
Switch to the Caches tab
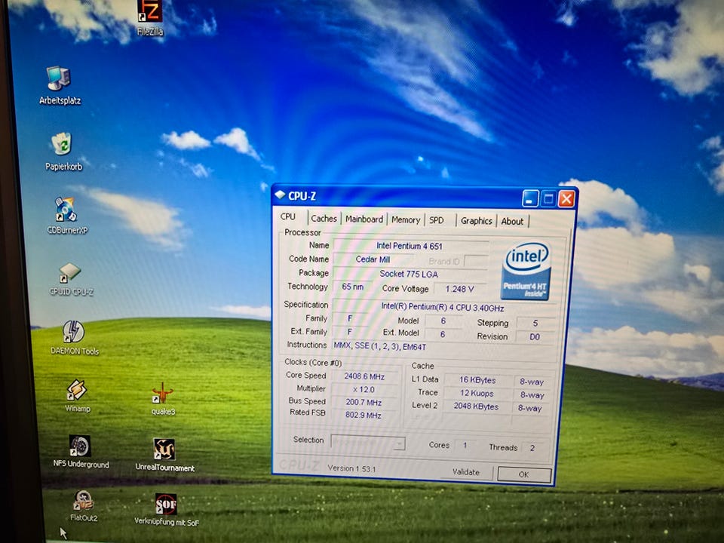click(324, 219)
